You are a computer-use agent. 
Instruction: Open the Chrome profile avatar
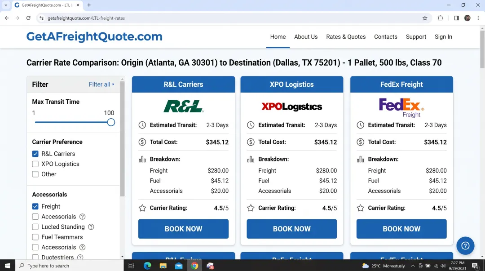(467, 18)
